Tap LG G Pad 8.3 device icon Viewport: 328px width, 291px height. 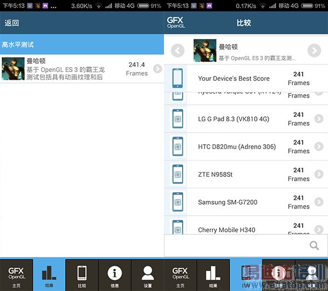click(x=178, y=118)
